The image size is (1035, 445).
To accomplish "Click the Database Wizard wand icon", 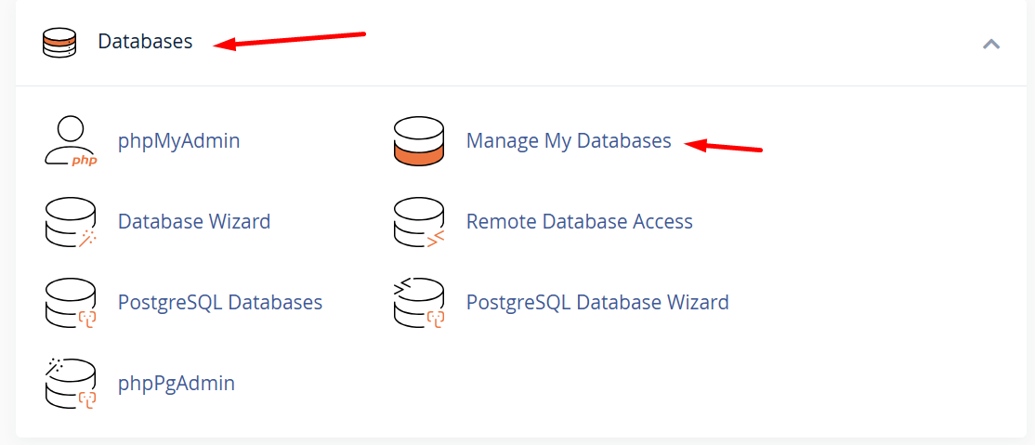I will (70, 222).
